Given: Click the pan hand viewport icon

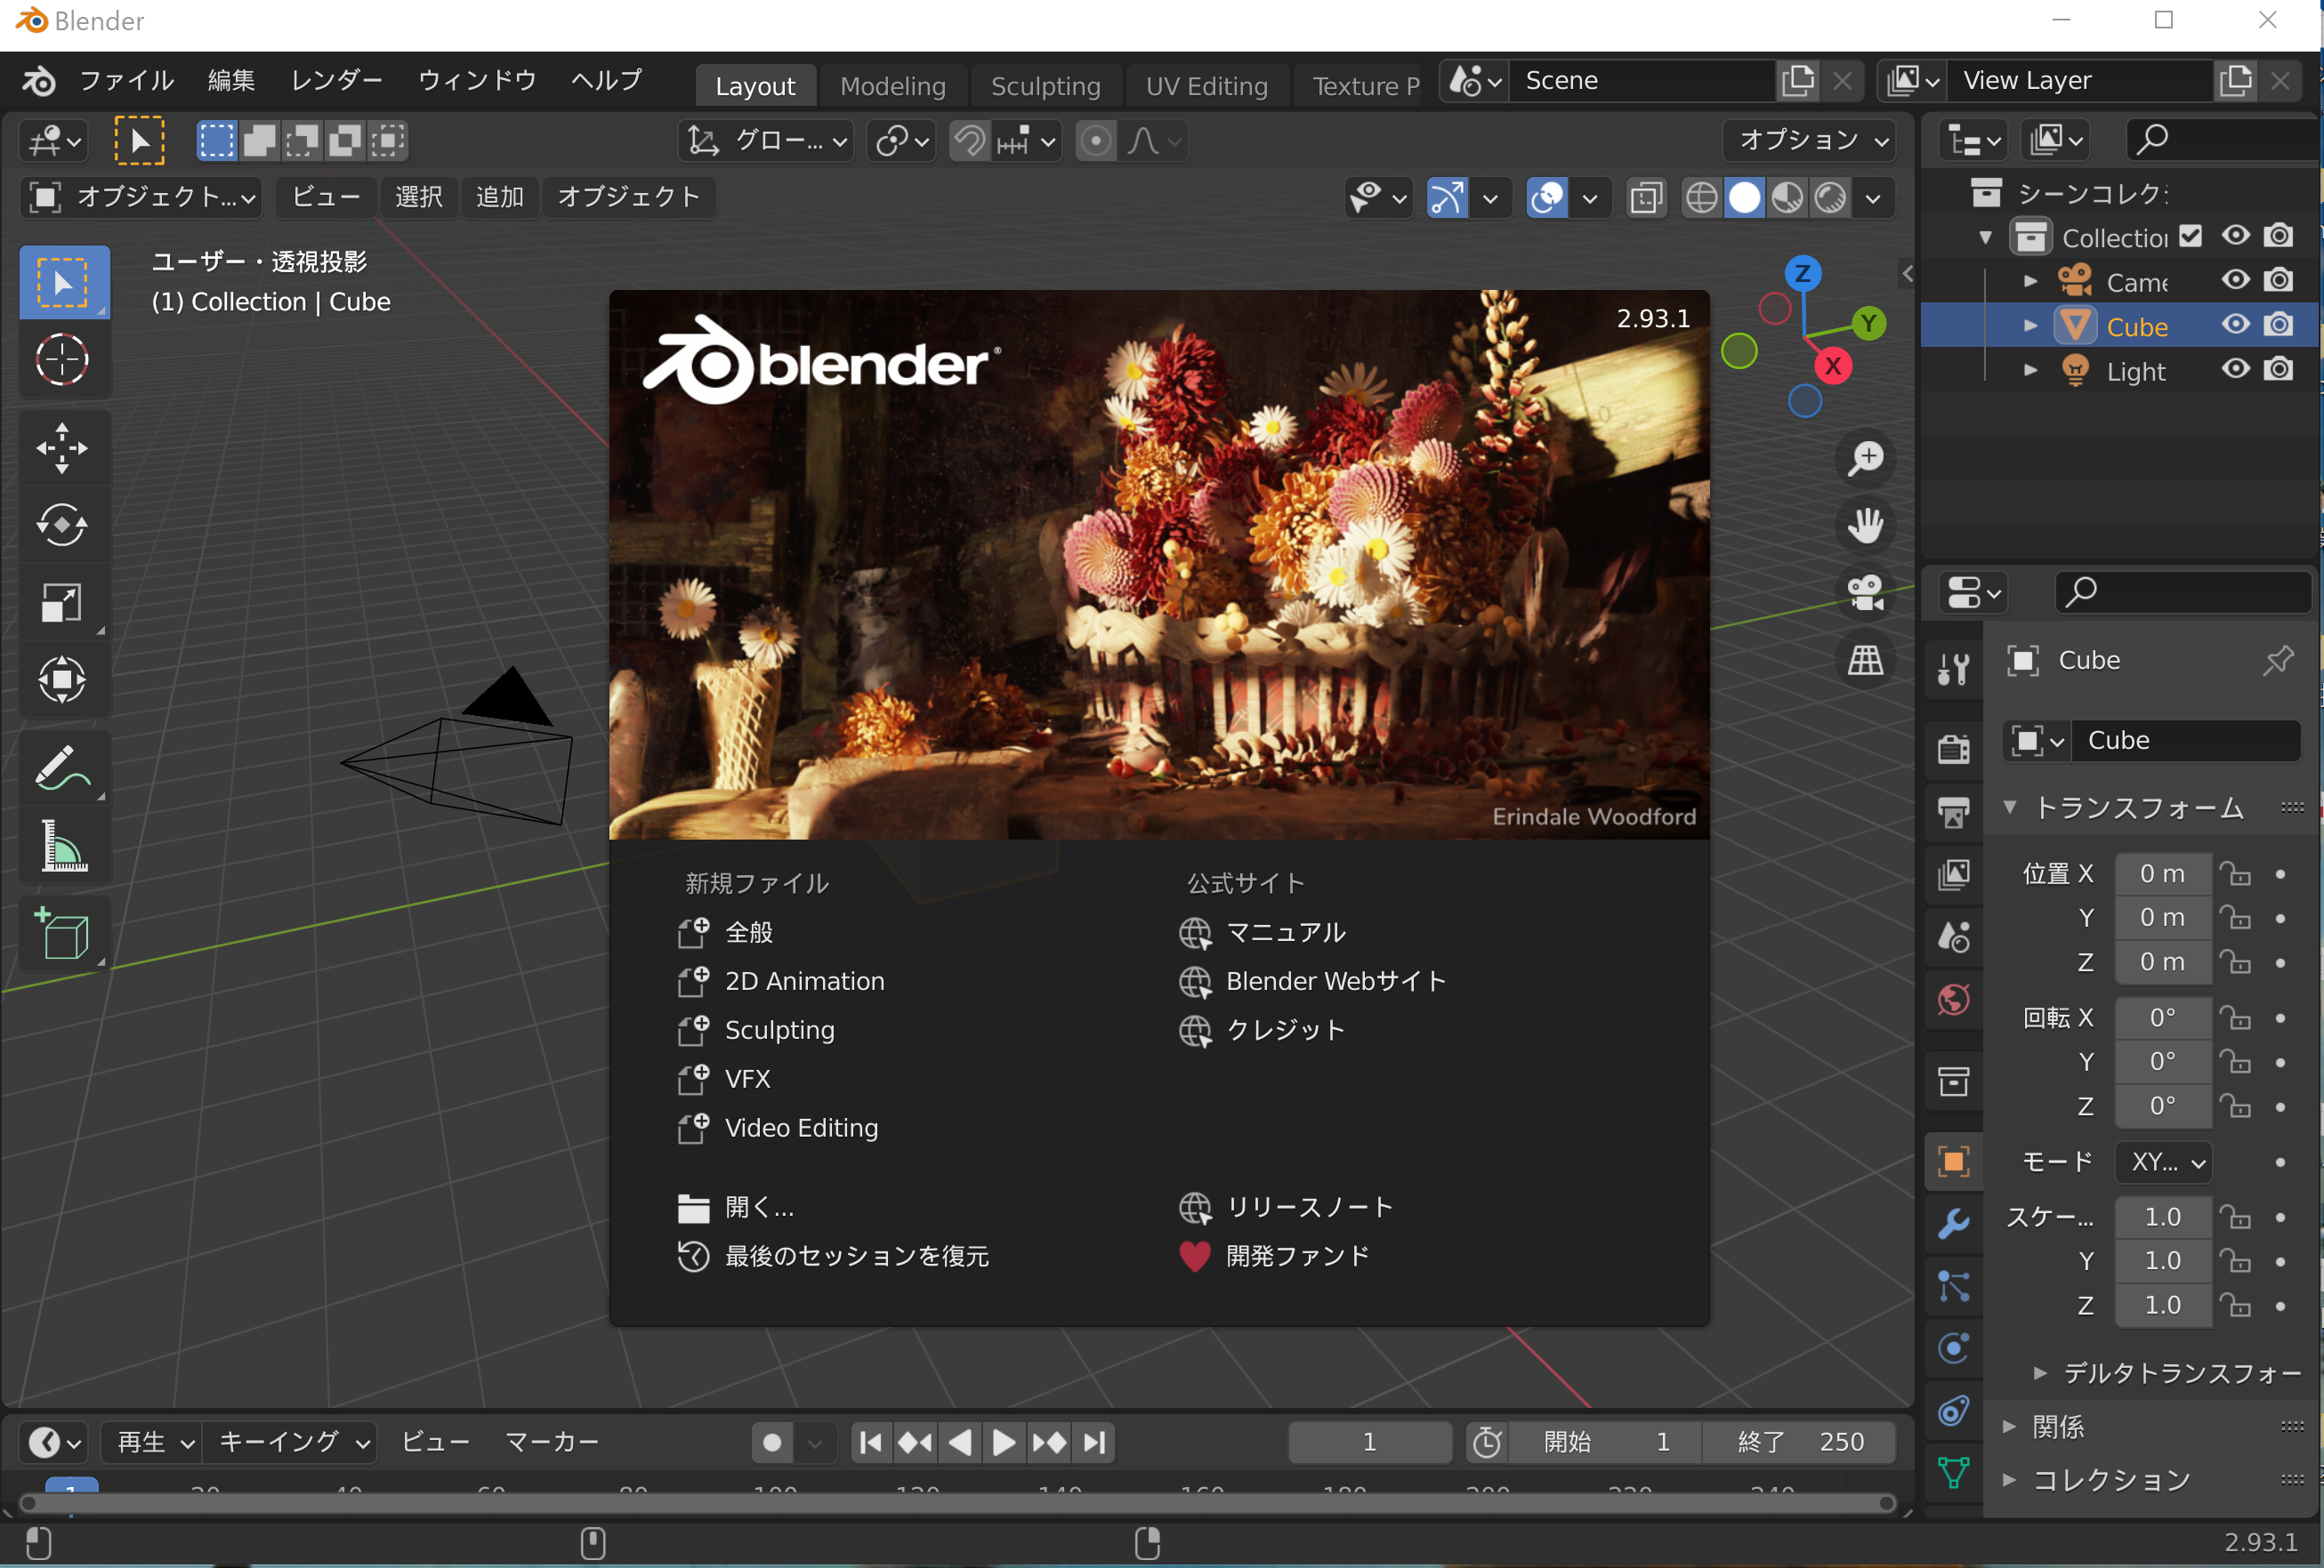Looking at the screenshot, I should click(x=1866, y=526).
